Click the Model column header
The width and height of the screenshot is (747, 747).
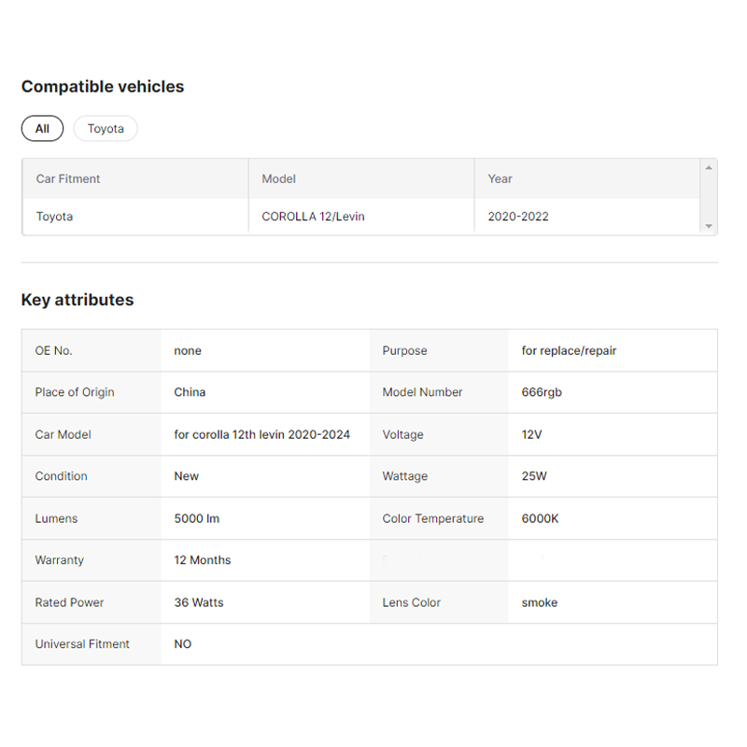coord(278,178)
